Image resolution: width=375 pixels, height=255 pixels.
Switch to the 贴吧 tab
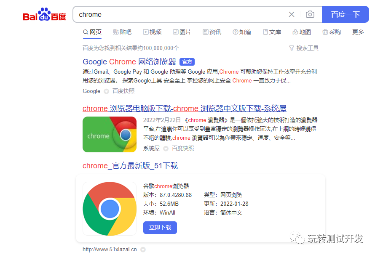tap(122, 32)
